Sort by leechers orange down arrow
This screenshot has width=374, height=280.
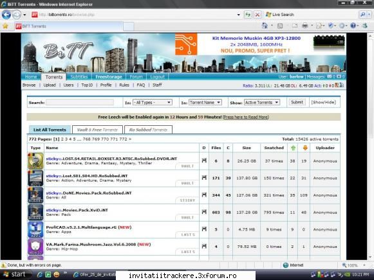[305, 148]
